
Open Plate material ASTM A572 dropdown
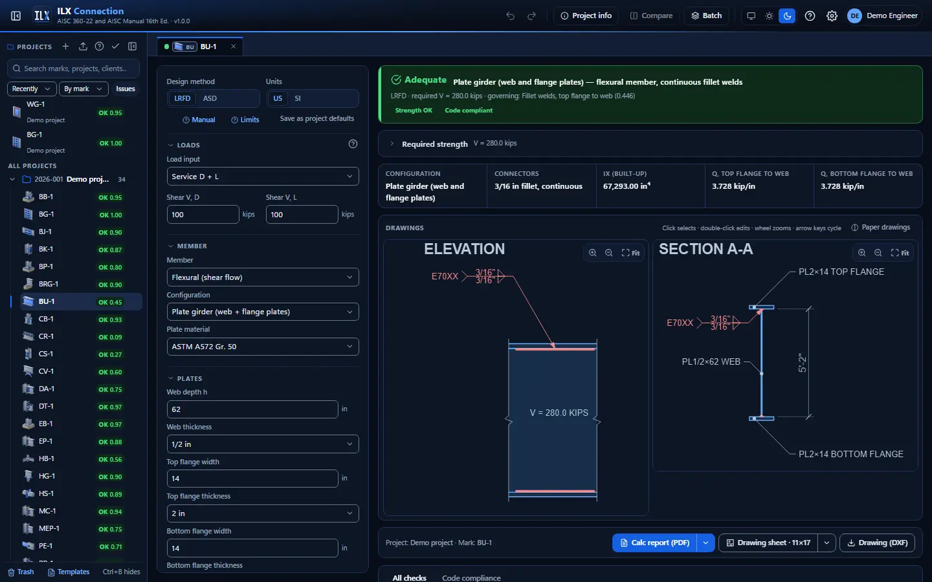pos(263,347)
